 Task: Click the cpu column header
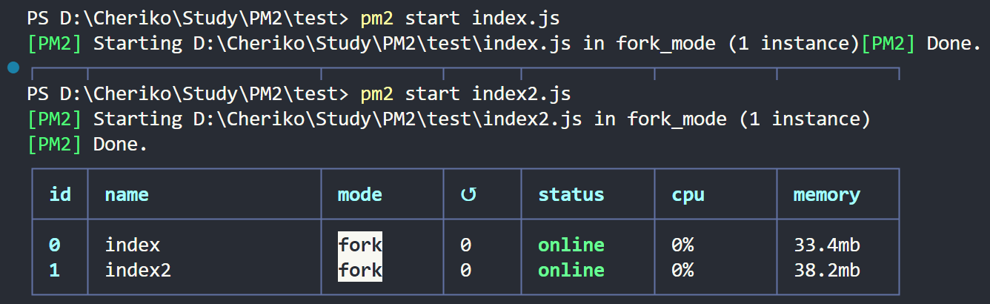(688, 195)
